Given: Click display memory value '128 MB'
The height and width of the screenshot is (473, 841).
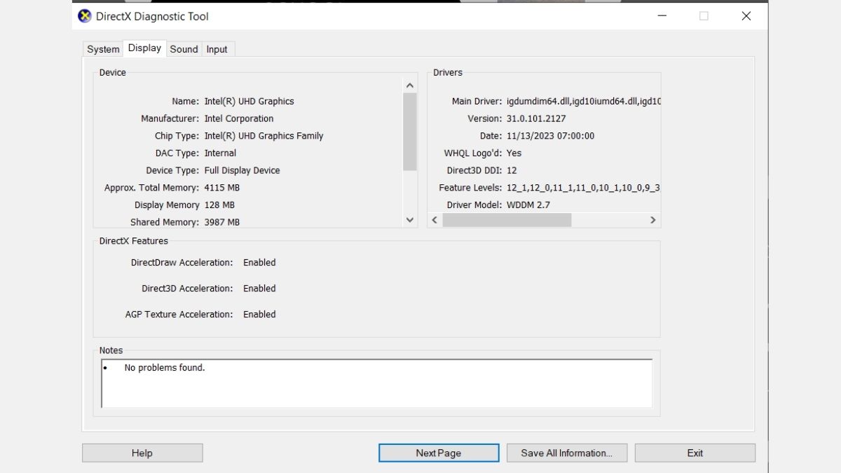Looking at the screenshot, I should (219, 205).
